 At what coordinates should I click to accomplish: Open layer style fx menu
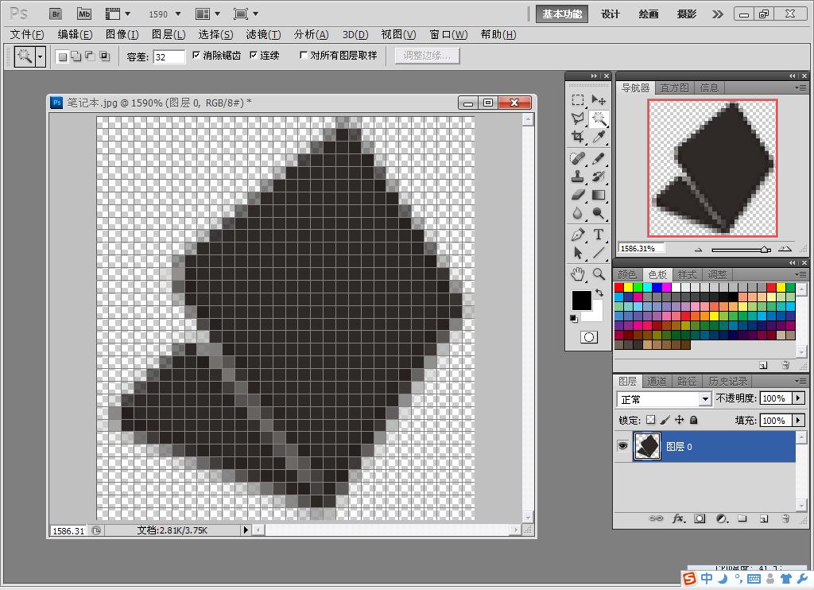click(679, 518)
